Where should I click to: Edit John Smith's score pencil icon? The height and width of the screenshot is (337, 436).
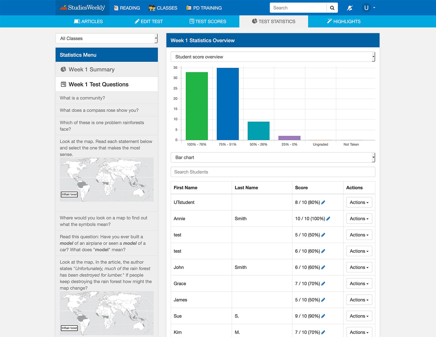click(x=323, y=267)
